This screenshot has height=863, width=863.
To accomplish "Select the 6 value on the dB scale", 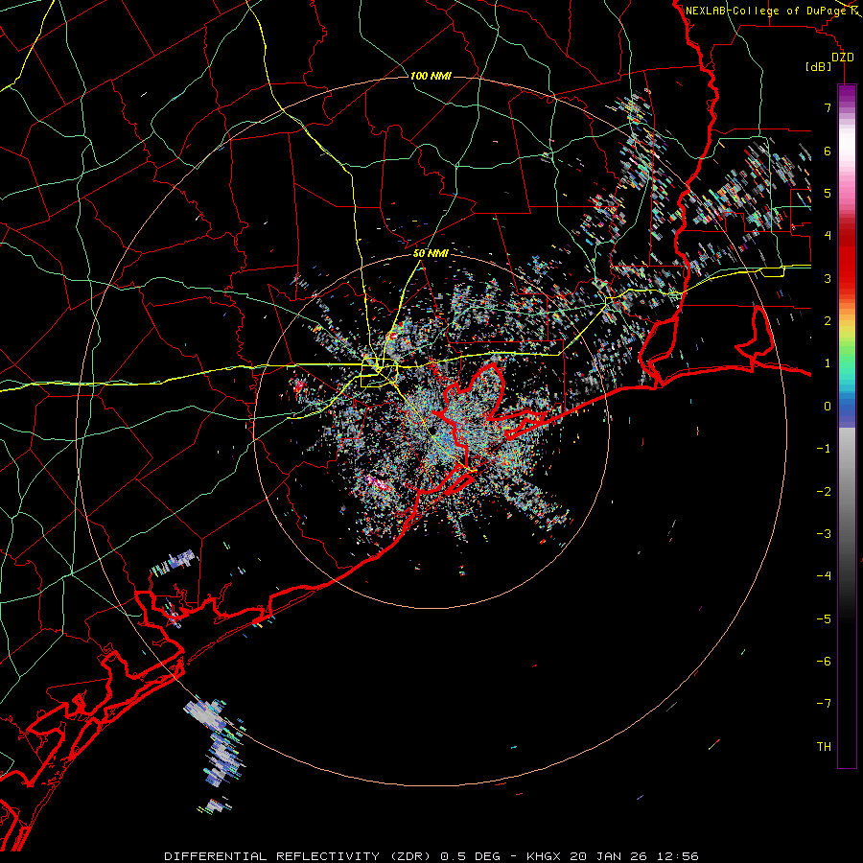I will [828, 151].
